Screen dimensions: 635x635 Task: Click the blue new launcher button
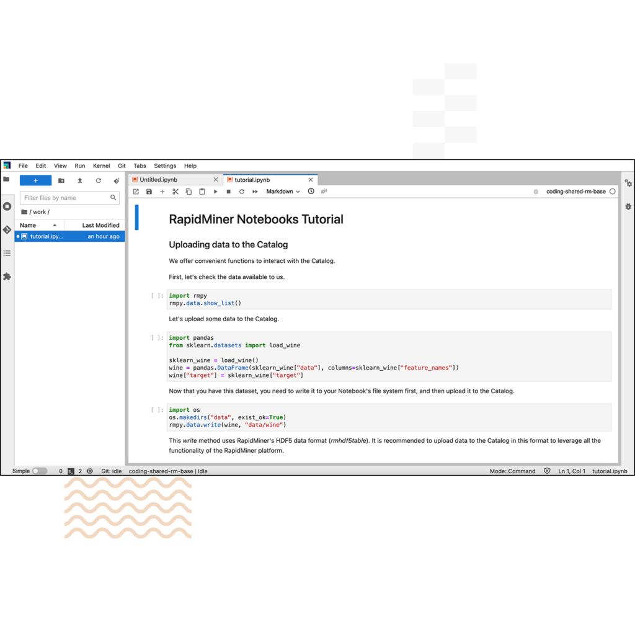click(35, 180)
